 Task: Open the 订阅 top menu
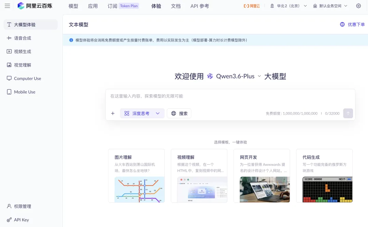[x=112, y=6]
